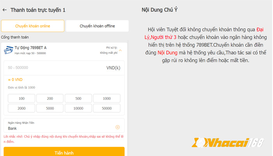This screenshot has width=273, height=156.
Task: Choose the 1000 preset amount
Action: click(x=107, y=98)
